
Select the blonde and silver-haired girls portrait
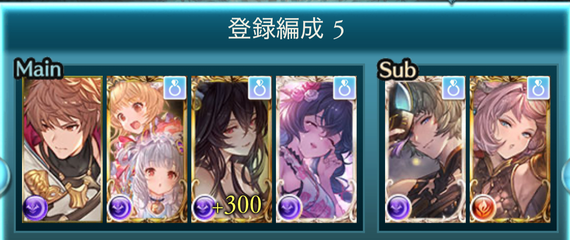[x=147, y=149]
